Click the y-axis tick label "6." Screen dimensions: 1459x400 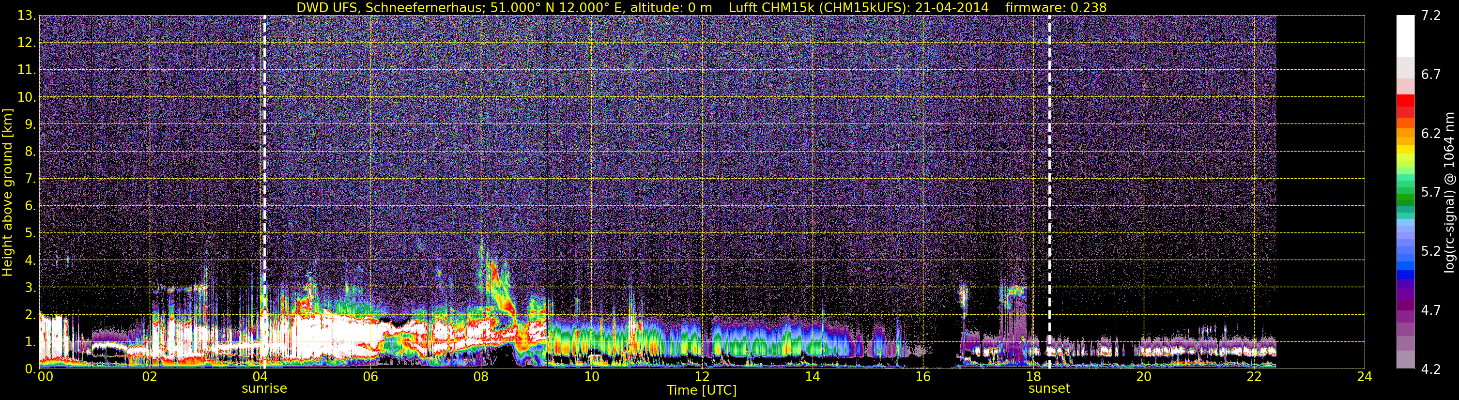tap(30, 206)
